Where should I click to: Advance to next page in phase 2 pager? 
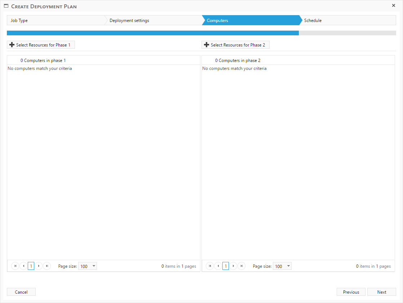pyautogui.click(x=234, y=266)
